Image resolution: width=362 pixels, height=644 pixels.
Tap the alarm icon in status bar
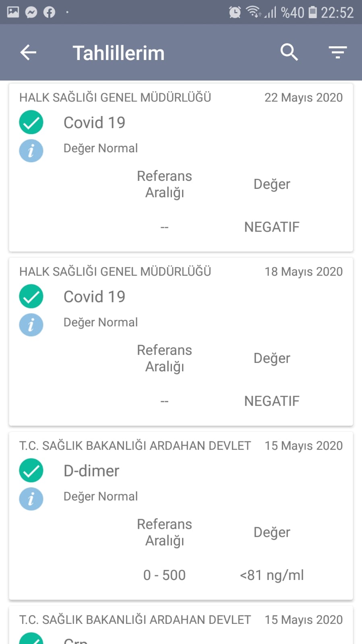(235, 12)
